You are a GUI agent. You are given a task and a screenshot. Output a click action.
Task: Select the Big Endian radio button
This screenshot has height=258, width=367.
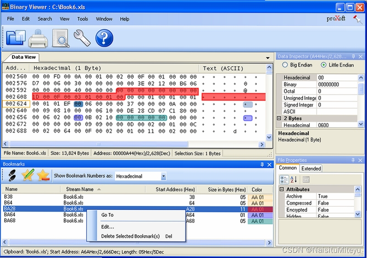click(284, 65)
